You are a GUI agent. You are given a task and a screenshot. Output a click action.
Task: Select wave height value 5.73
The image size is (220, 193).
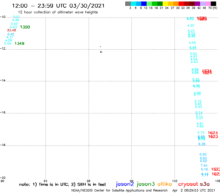(201, 133)
